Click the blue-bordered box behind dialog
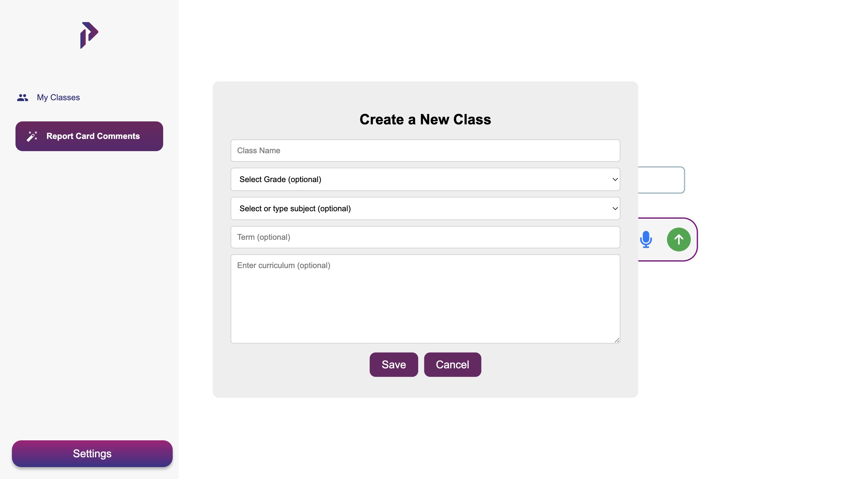Screen dimensions: 851x479 pyautogui.click(x=661, y=180)
